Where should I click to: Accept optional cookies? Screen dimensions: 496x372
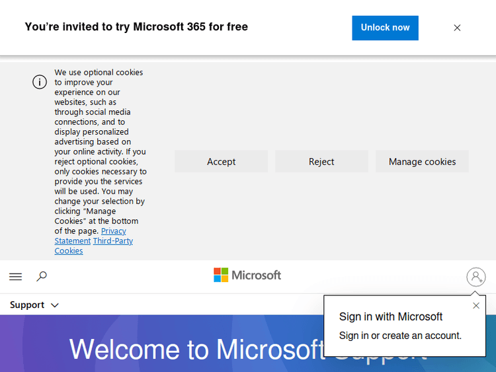point(221,162)
